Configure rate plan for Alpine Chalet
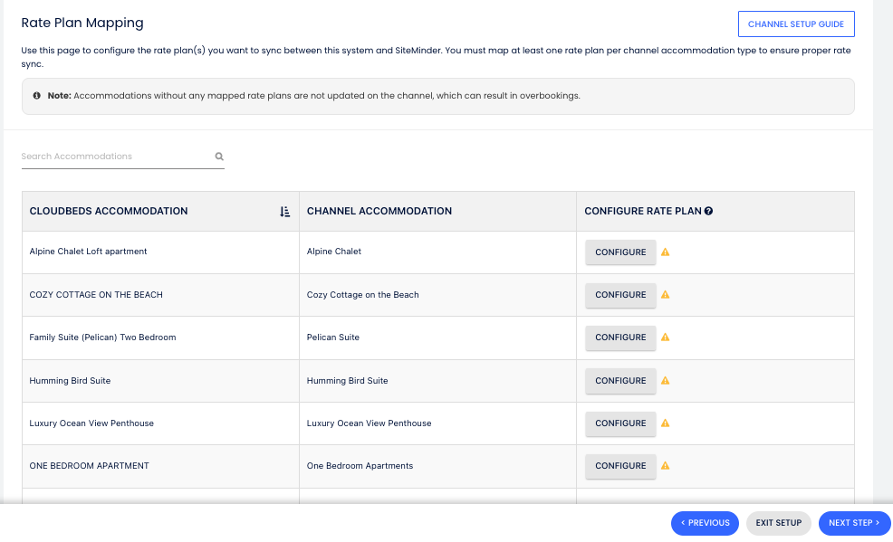The width and height of the screenshot is (893, 542). [620, 252]
